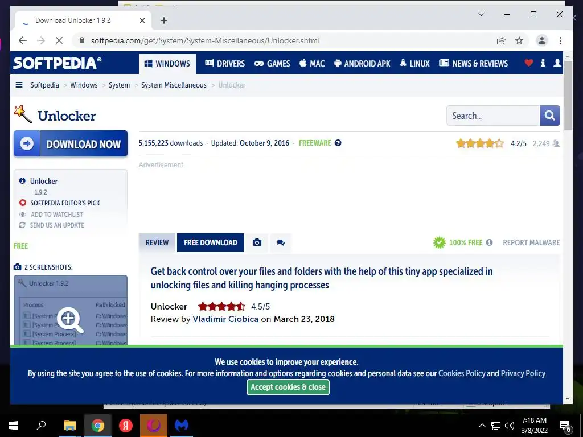Open File Explorer from taskbar
This screenshot has width=583, height=437.
(x=69, y=426)
